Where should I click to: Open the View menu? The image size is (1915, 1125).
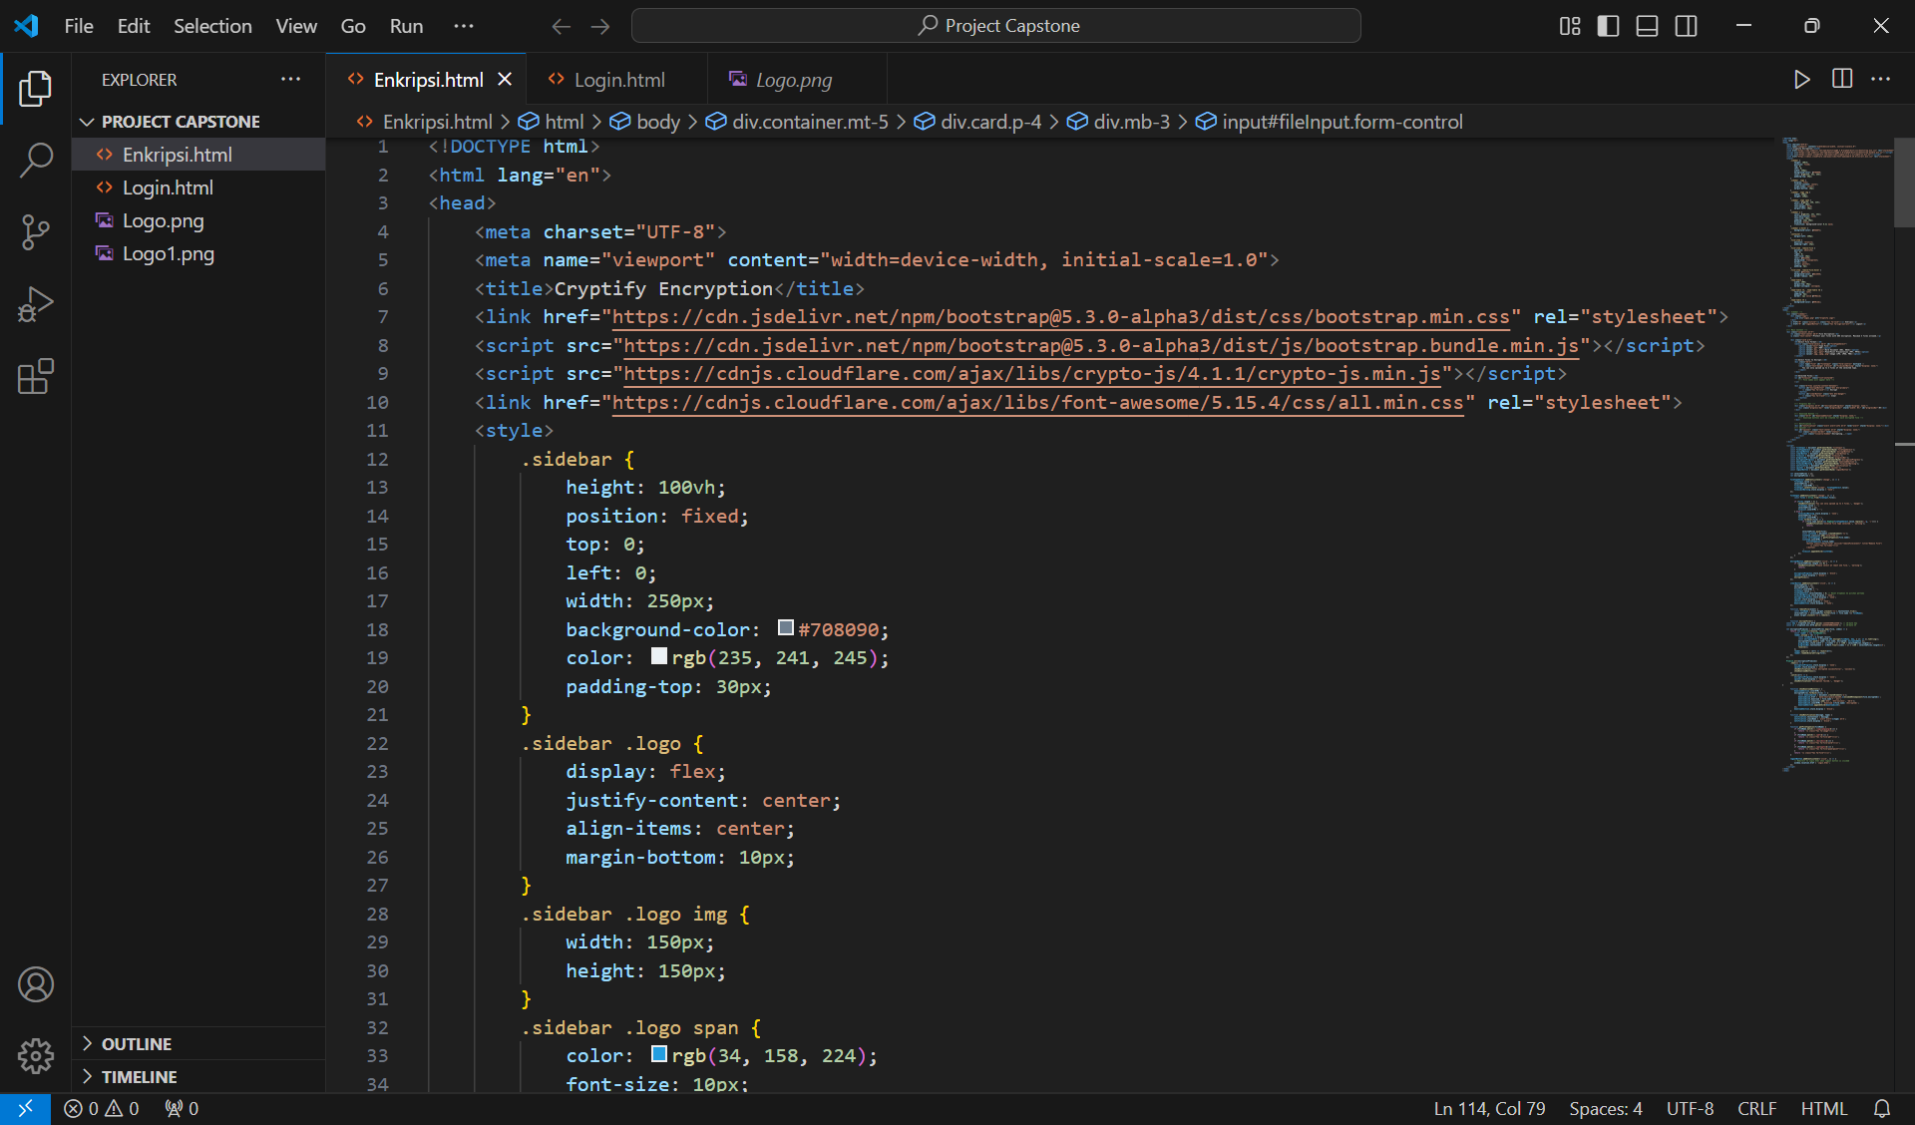(x=296, y=26)
